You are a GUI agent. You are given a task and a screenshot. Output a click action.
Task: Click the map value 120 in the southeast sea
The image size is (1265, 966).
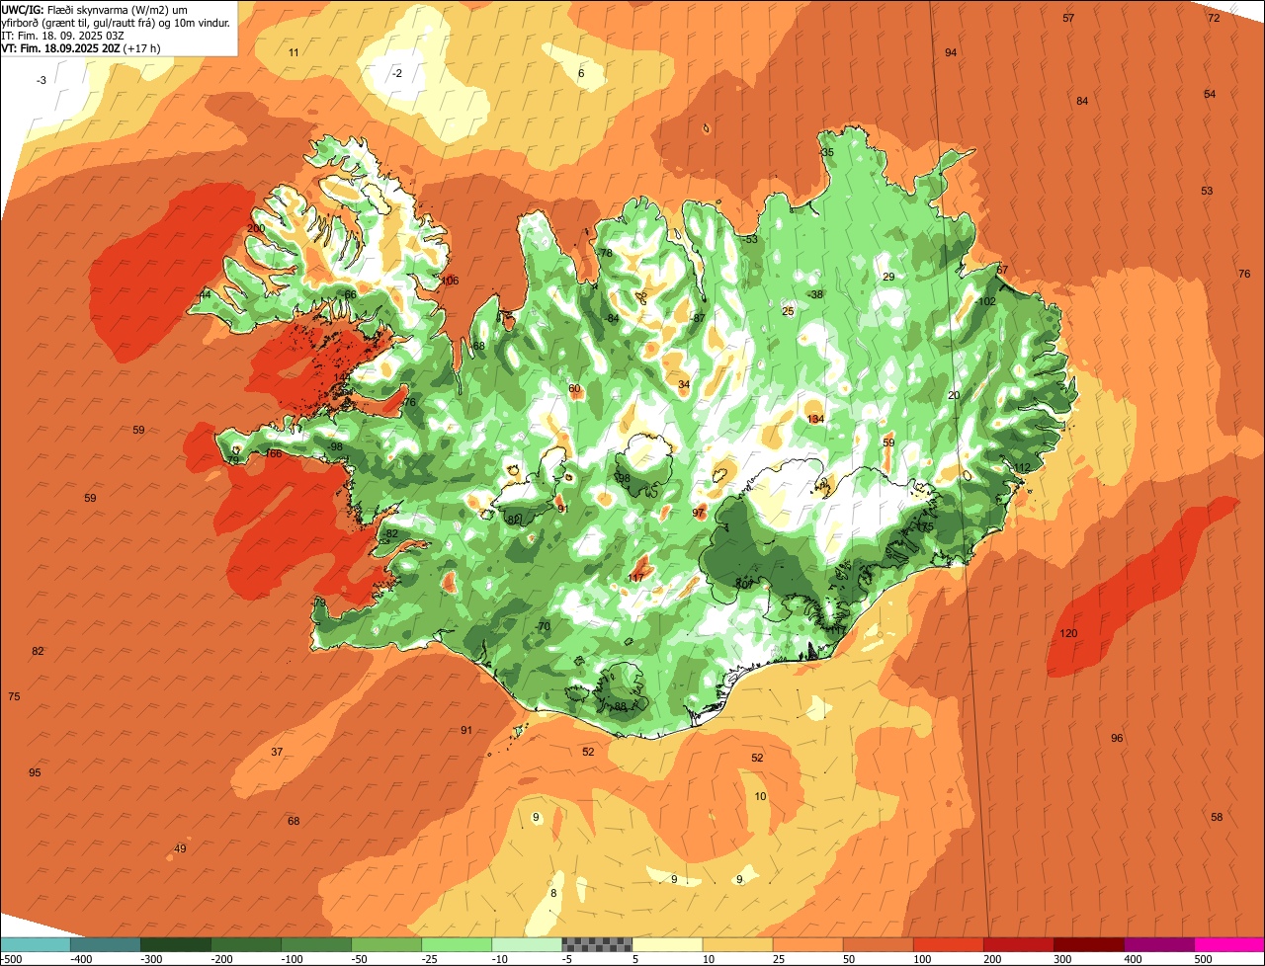[1068, 633]
